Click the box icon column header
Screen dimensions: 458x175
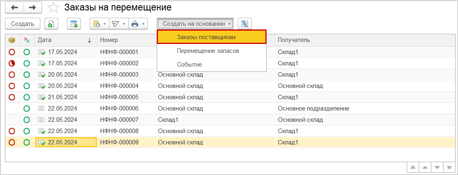click(x=12, y=40)
